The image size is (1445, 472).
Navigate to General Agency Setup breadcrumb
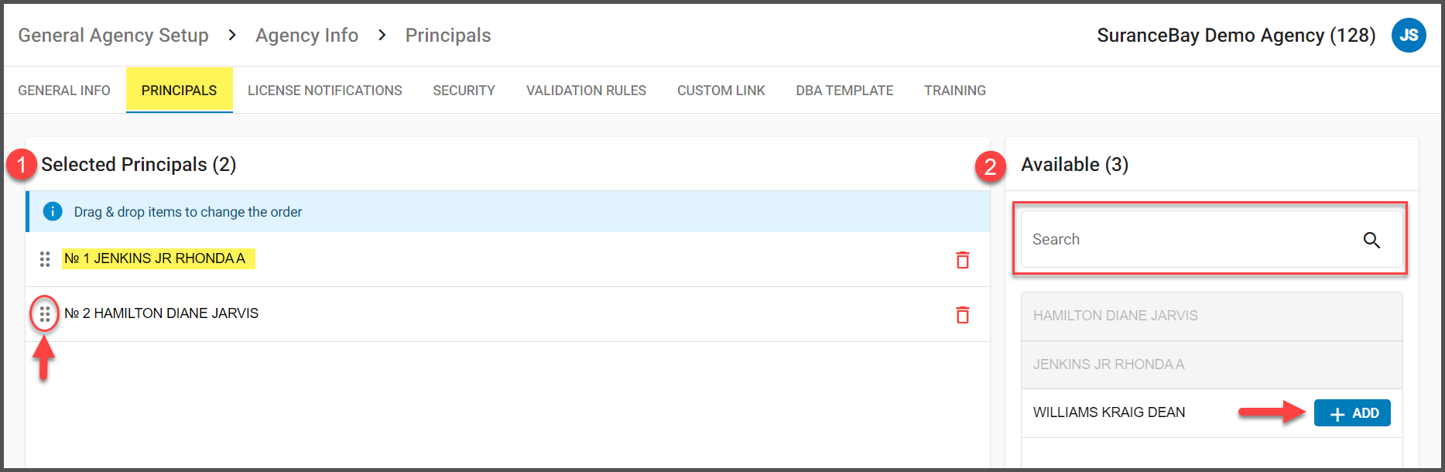(113, 36)
